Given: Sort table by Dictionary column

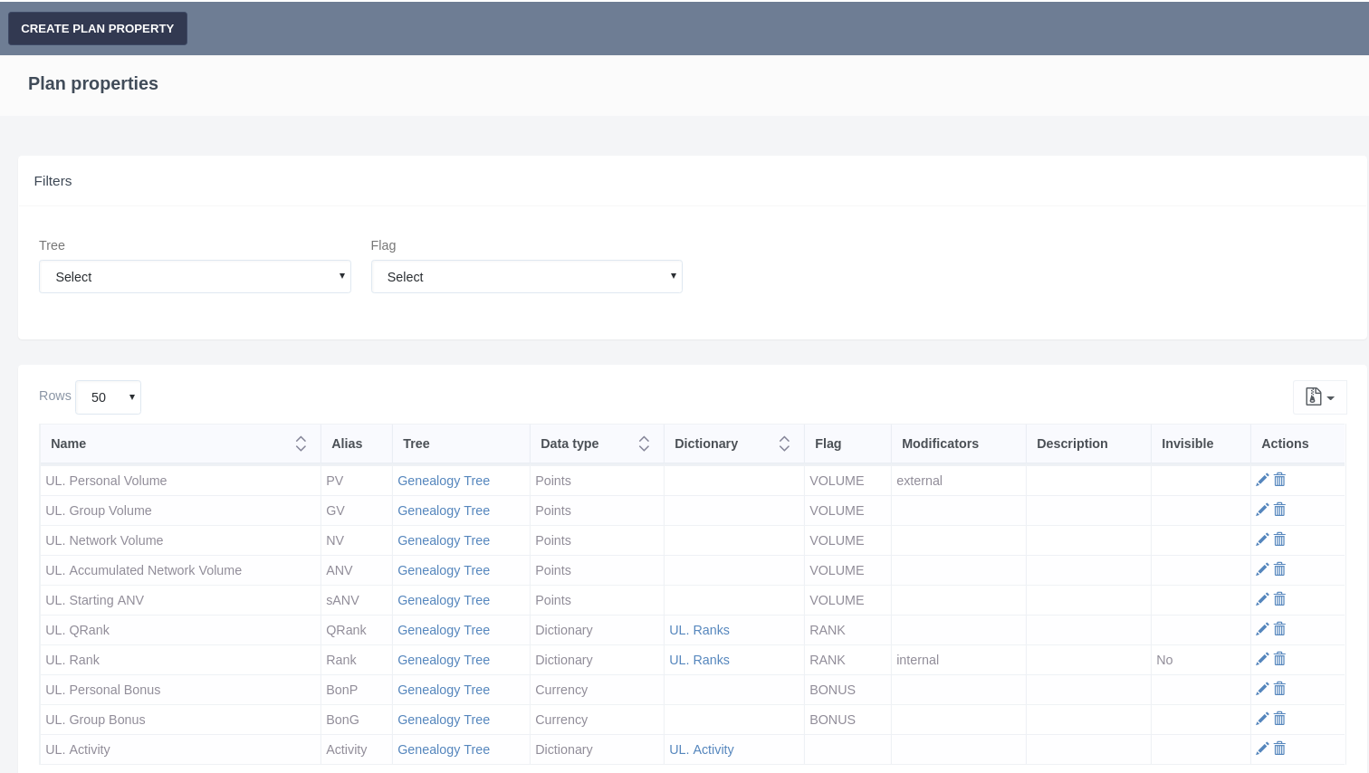Looking at the screenshot, I should (784, 444).
